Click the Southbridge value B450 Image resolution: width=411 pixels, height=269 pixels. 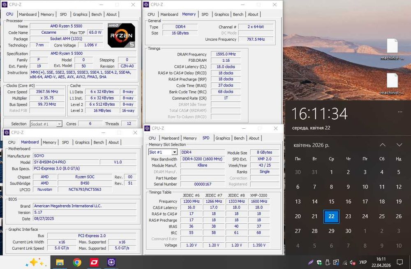click(x=85, y=183)
